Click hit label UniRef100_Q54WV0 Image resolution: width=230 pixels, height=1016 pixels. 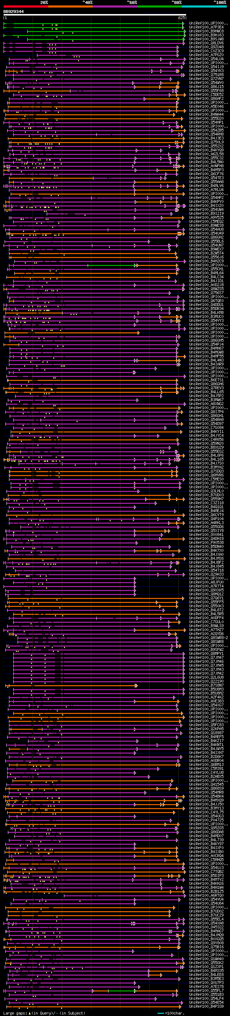tap(206, 83)
